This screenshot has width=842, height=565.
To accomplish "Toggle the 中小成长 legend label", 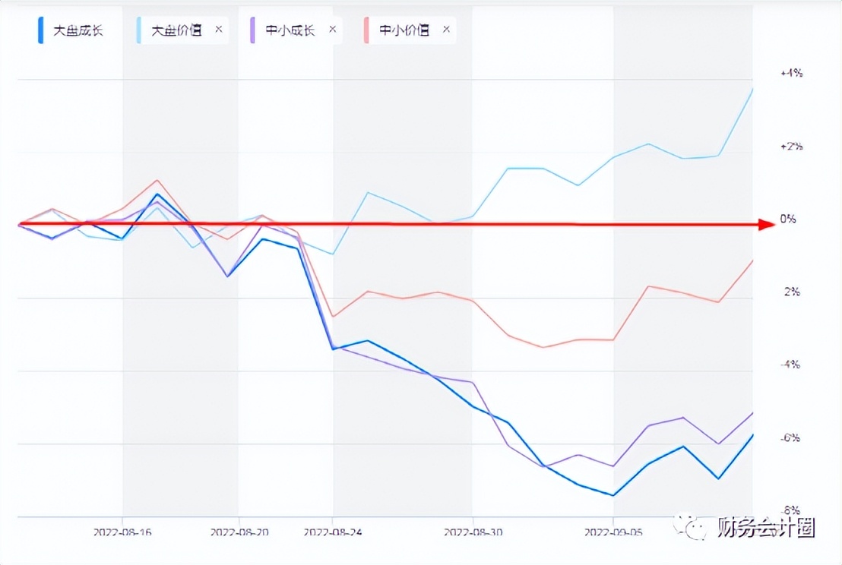I will point(290,30).
